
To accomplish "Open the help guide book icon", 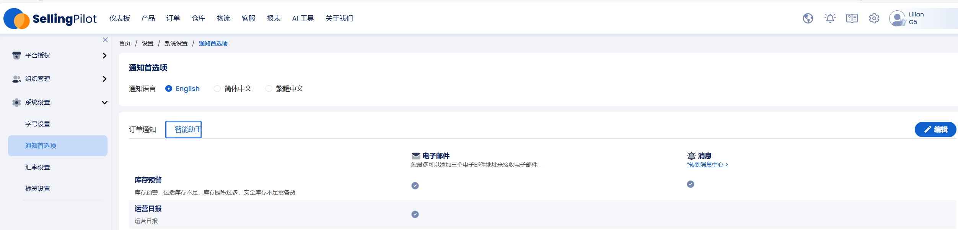I will pos(852,18).
